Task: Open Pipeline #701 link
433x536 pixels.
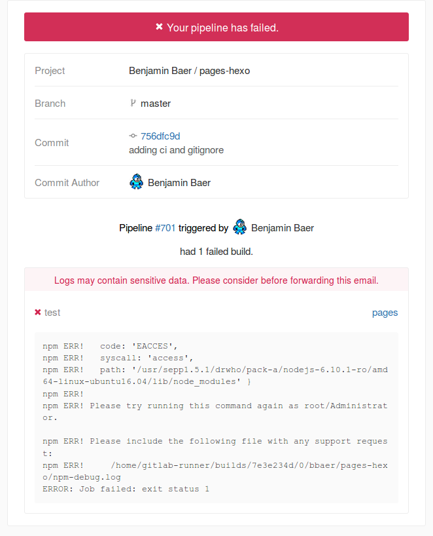Action: click(165, 228)
